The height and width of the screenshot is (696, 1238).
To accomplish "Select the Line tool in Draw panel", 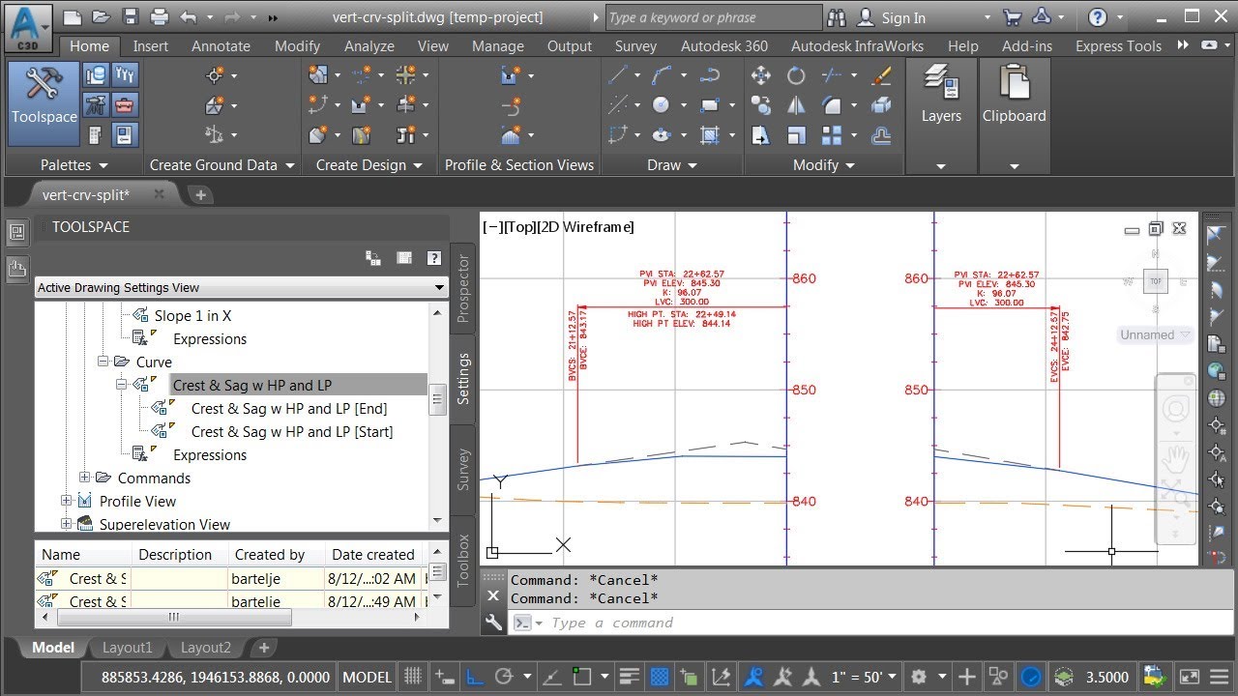I will [x=617, y=75].
